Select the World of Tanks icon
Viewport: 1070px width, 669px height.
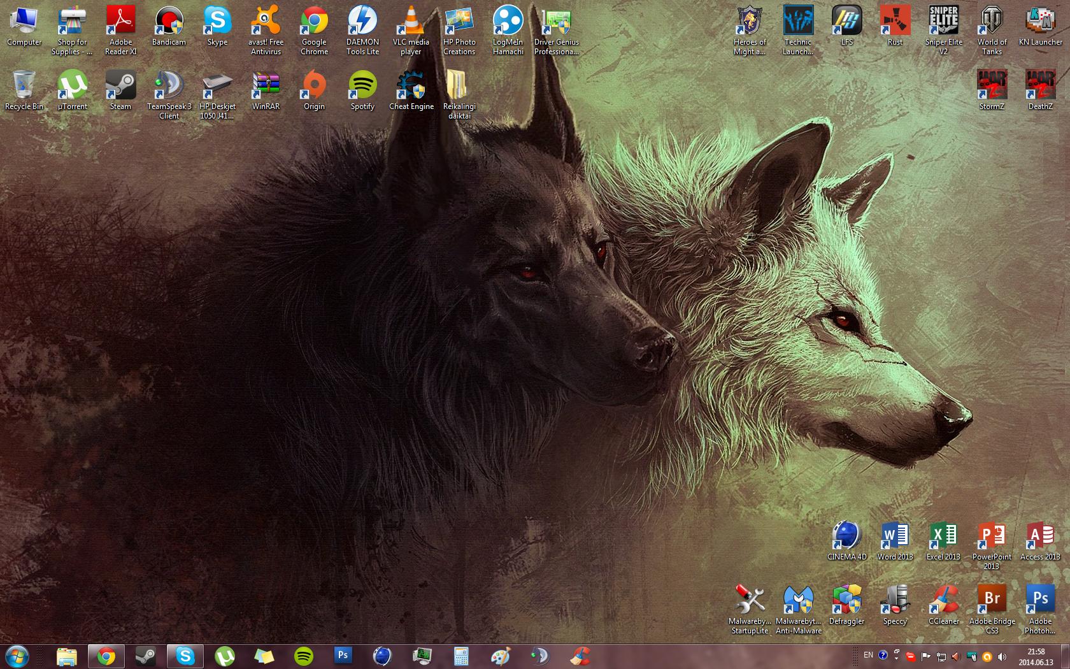tap(992, 31)
